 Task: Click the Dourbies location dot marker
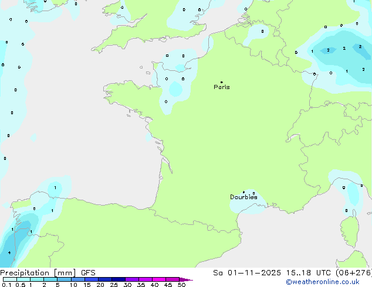click(x=244, y=192)
